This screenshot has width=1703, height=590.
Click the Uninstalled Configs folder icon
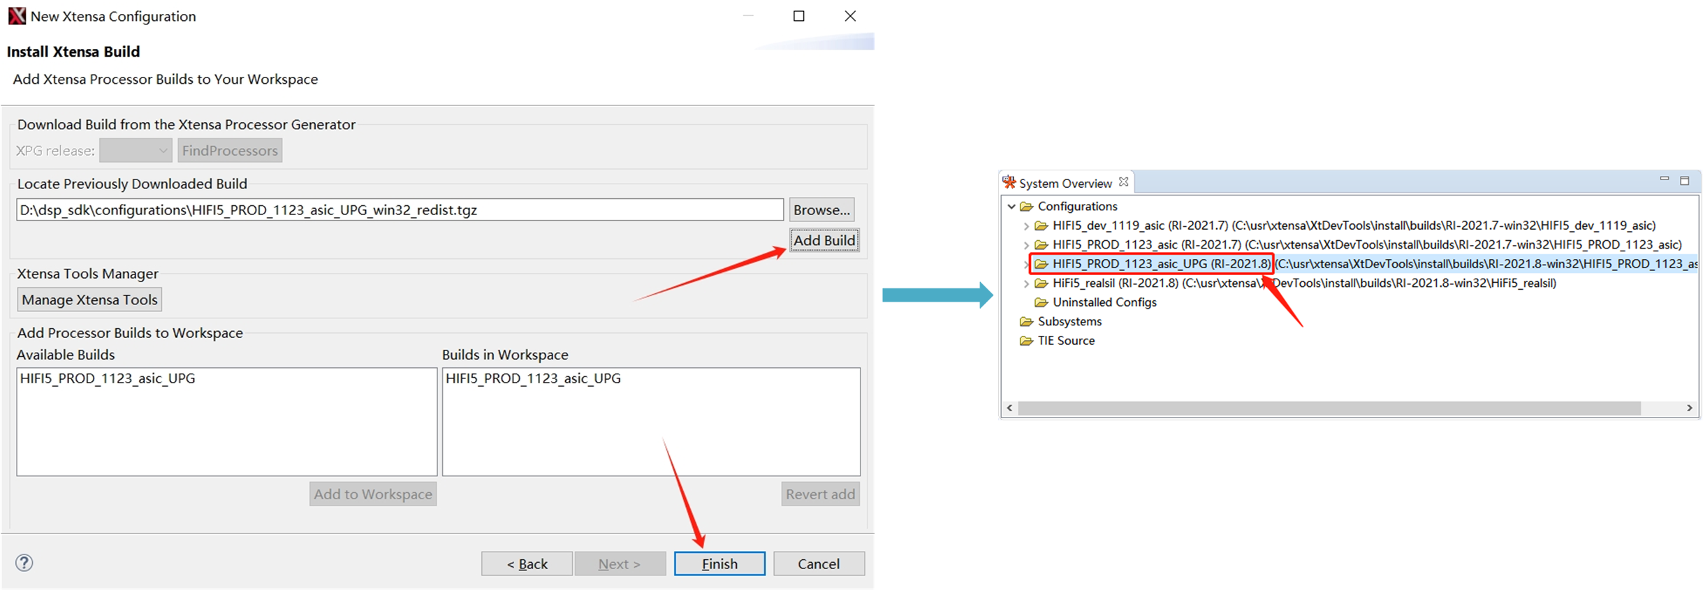coord(1041,302)
